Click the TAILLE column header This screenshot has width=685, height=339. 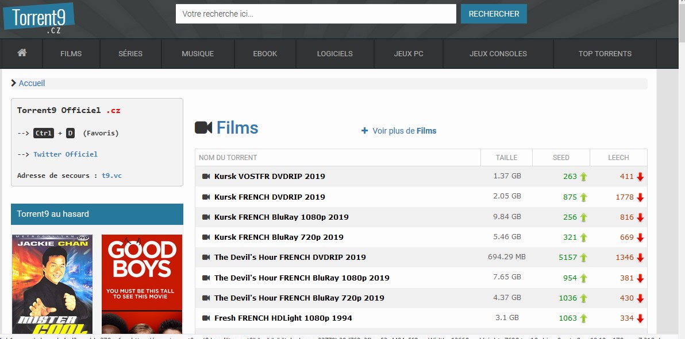[x=506, y=158]
